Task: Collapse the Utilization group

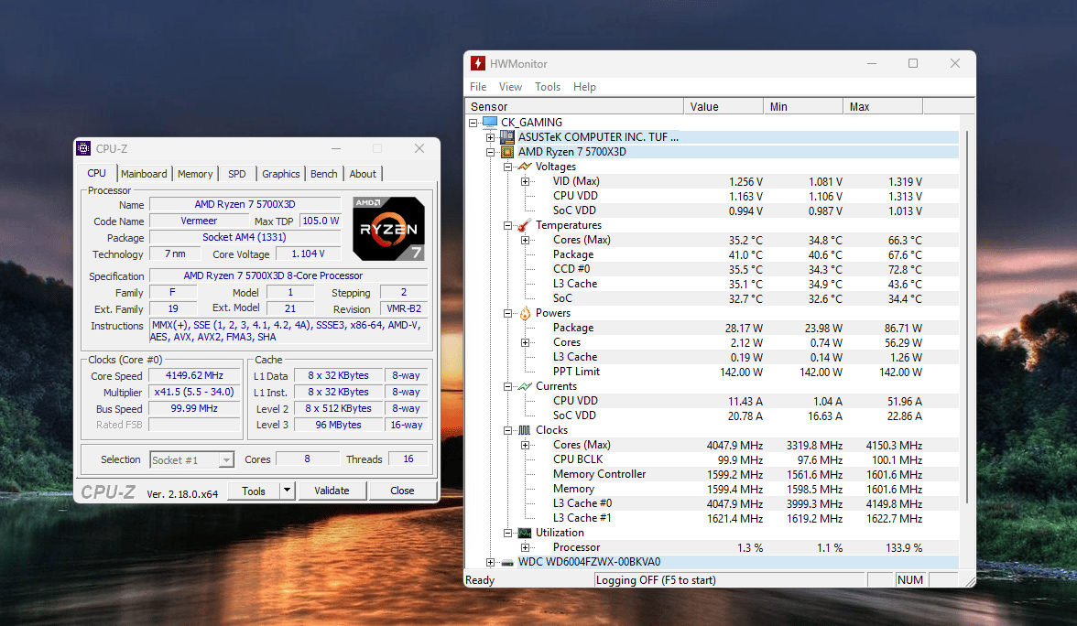Action: coord(507,533)
